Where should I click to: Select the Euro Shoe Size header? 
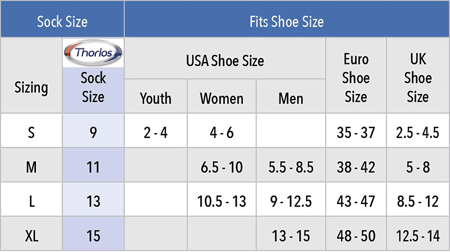tap(356, 78)
